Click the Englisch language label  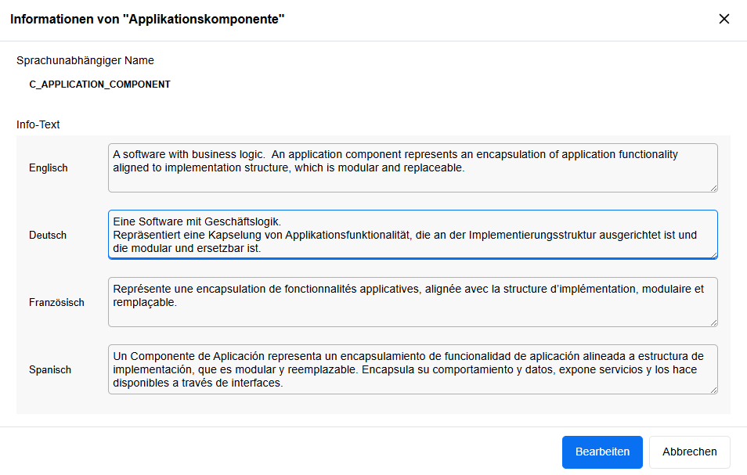tap(48, 167)
